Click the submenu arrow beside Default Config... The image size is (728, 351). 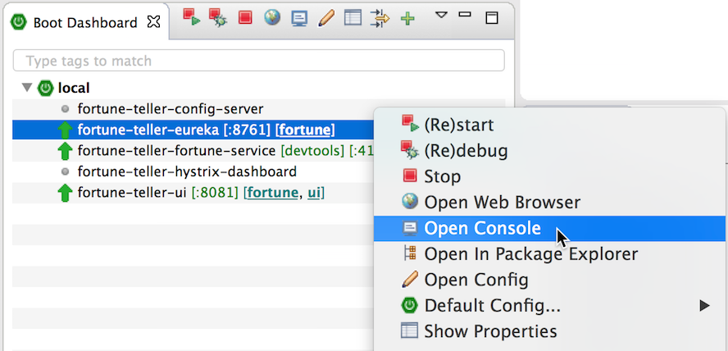pyautogui.click(x=705, y=306)
